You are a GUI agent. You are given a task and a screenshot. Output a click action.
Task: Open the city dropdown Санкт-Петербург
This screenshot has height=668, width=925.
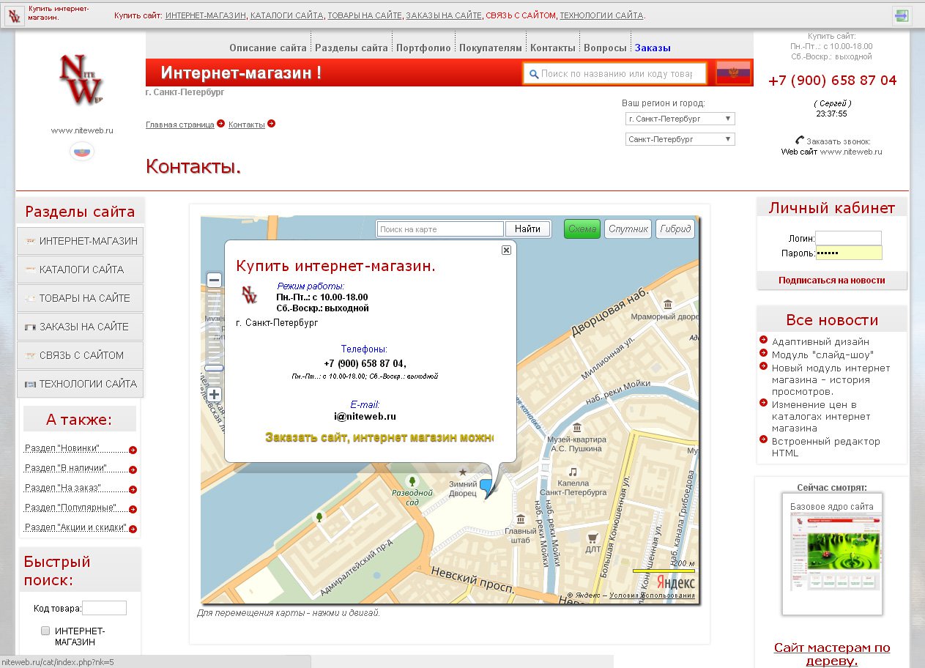click(x=680, y=139)
